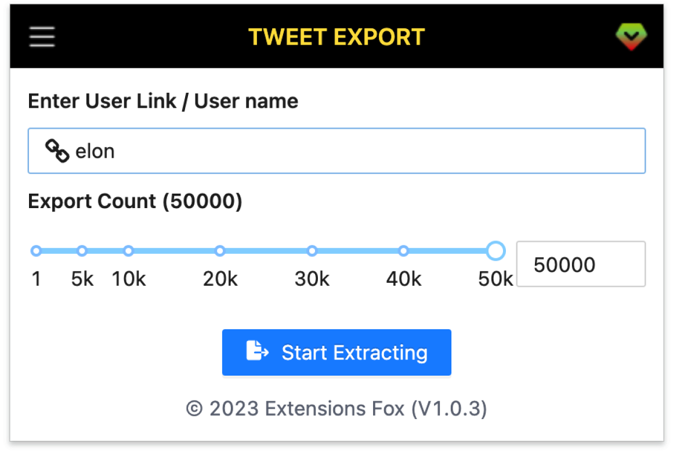Image resolution: width=673 pixels, height=451 pixels.
Task: Set slider to the 10k mark
Action: (128, 251)
